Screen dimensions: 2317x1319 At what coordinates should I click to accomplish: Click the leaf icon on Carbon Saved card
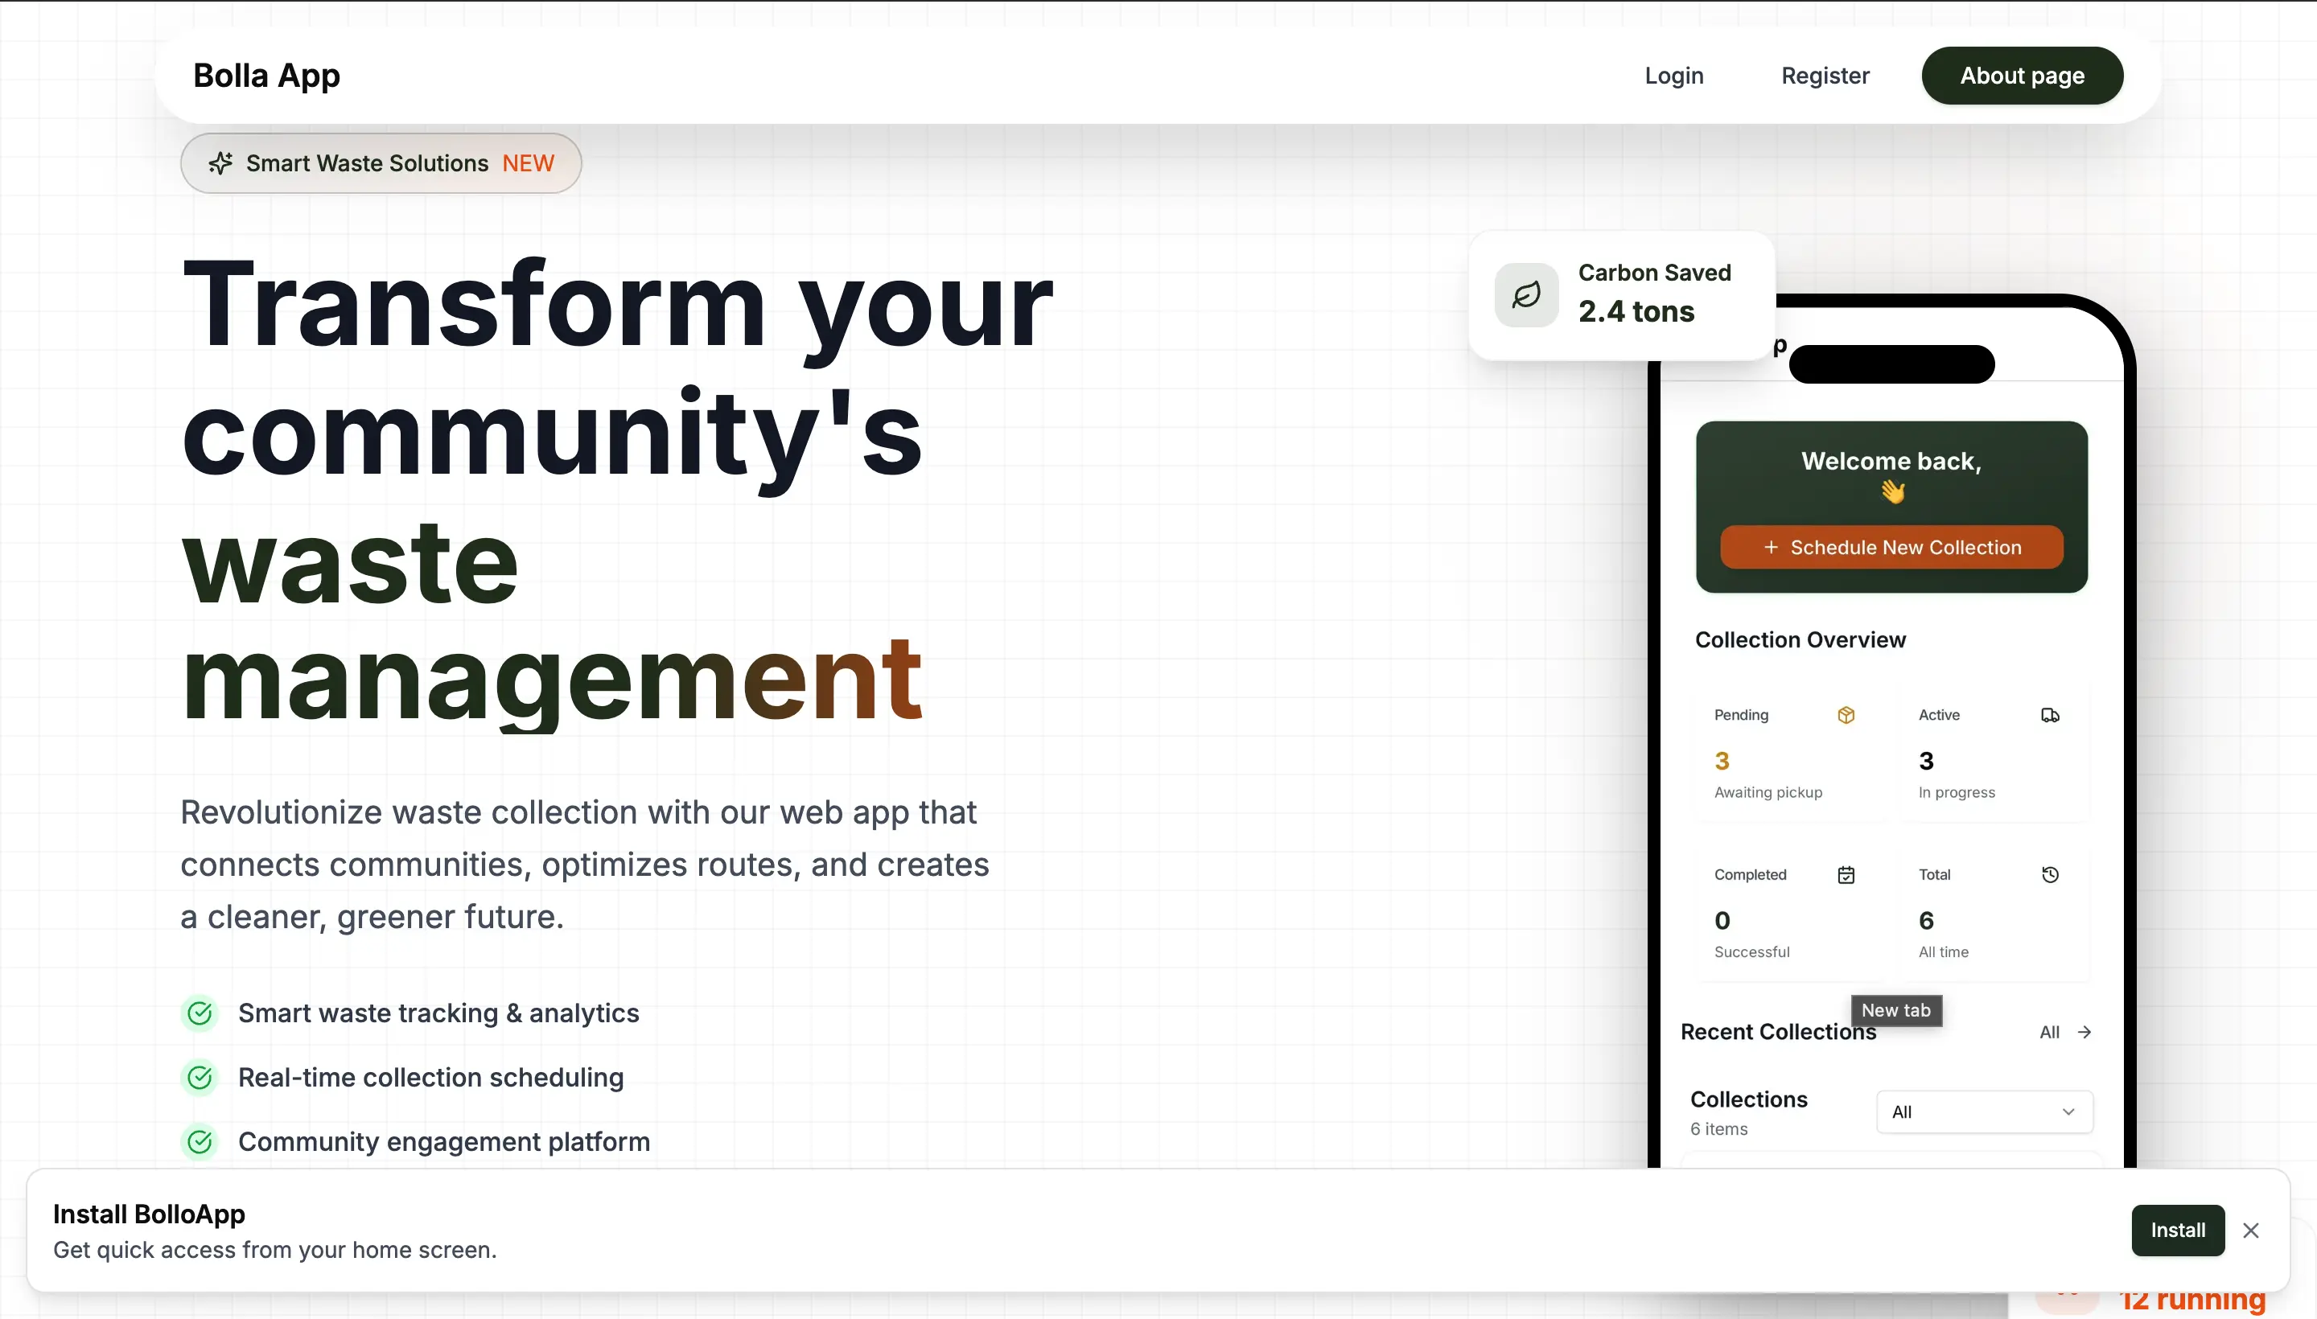click(x=1526, y=294)
